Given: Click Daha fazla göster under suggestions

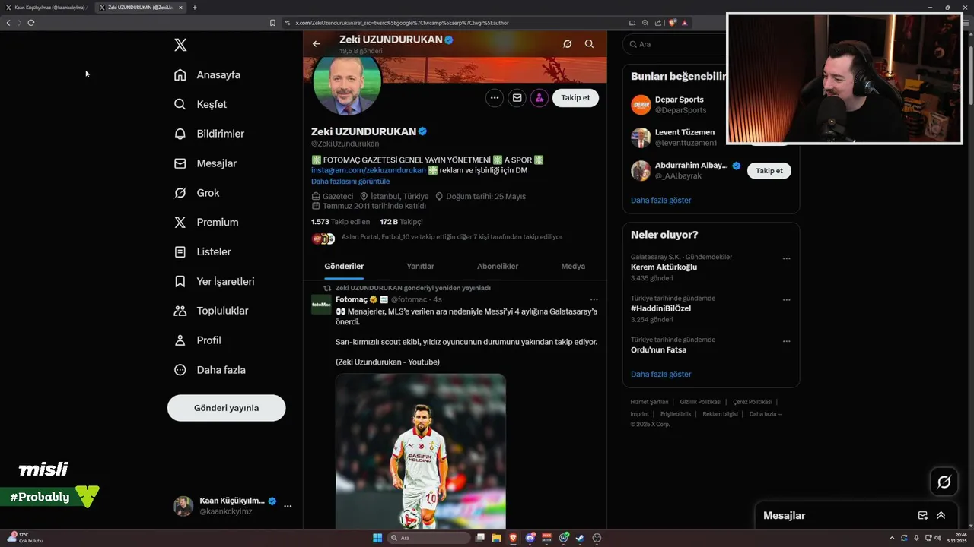Looking at the screenshot, I should (x=660, y=201).
